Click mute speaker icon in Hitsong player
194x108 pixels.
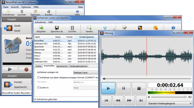tap(149, 97)
